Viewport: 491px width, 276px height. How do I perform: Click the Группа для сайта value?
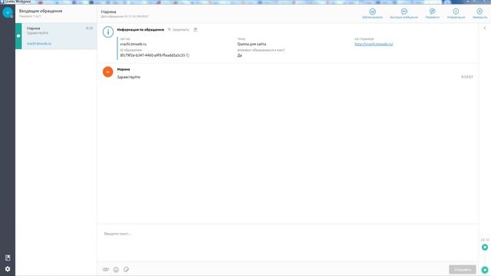(252, 44)
